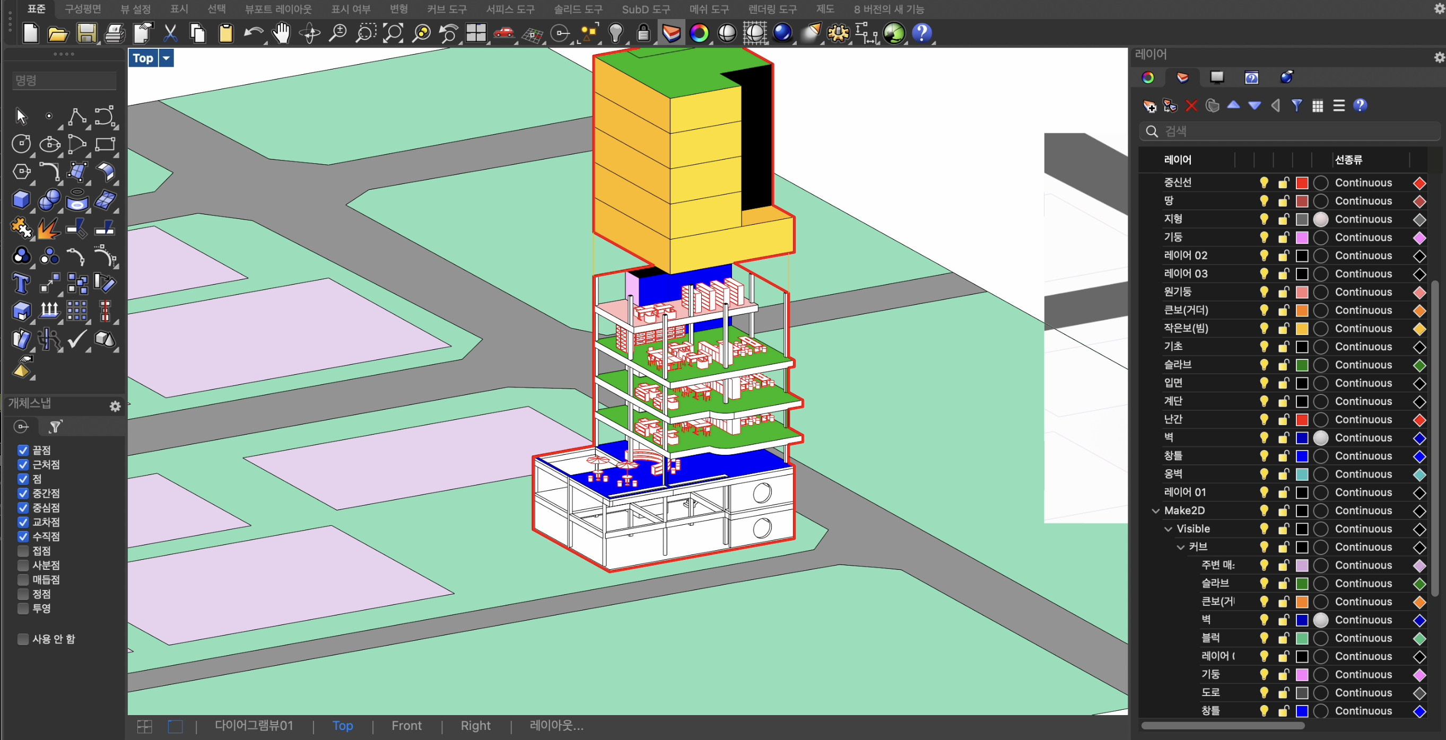The image size is (1446, 740).
Task: Click the padlock lock objects icon
Action: tap(643, 33)
